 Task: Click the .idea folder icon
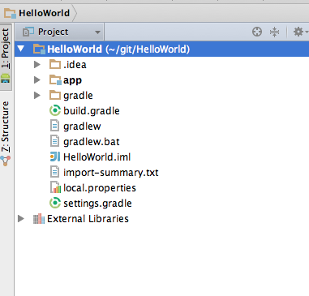55,64
